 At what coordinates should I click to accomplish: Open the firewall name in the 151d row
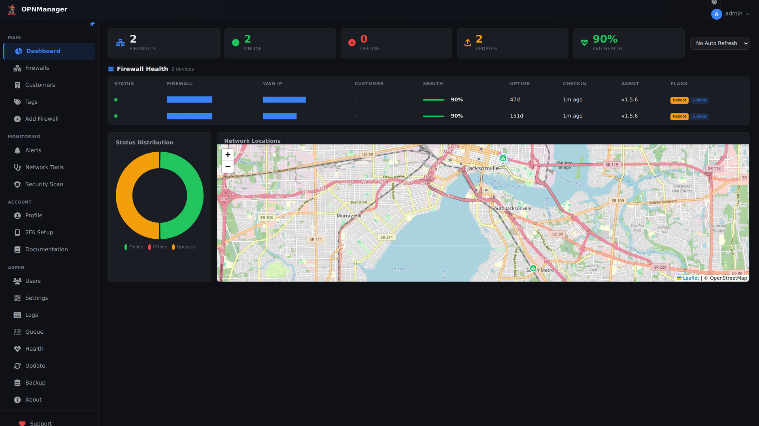coord(189,116)
